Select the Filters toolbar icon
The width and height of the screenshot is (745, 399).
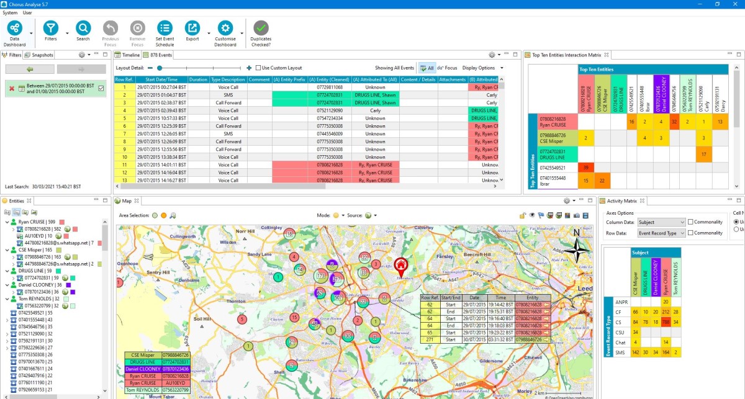(50, 29)
